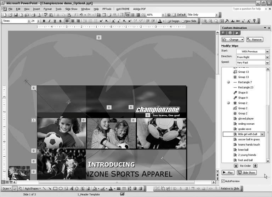Image resolution: width=272 pixels, height=197 pixels.
Task: Toggle Align Left paragraph button
Action: coord(67,21)
